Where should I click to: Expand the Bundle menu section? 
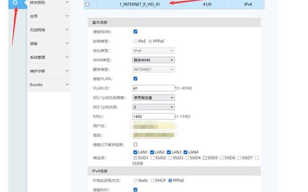tap(49, 84)
